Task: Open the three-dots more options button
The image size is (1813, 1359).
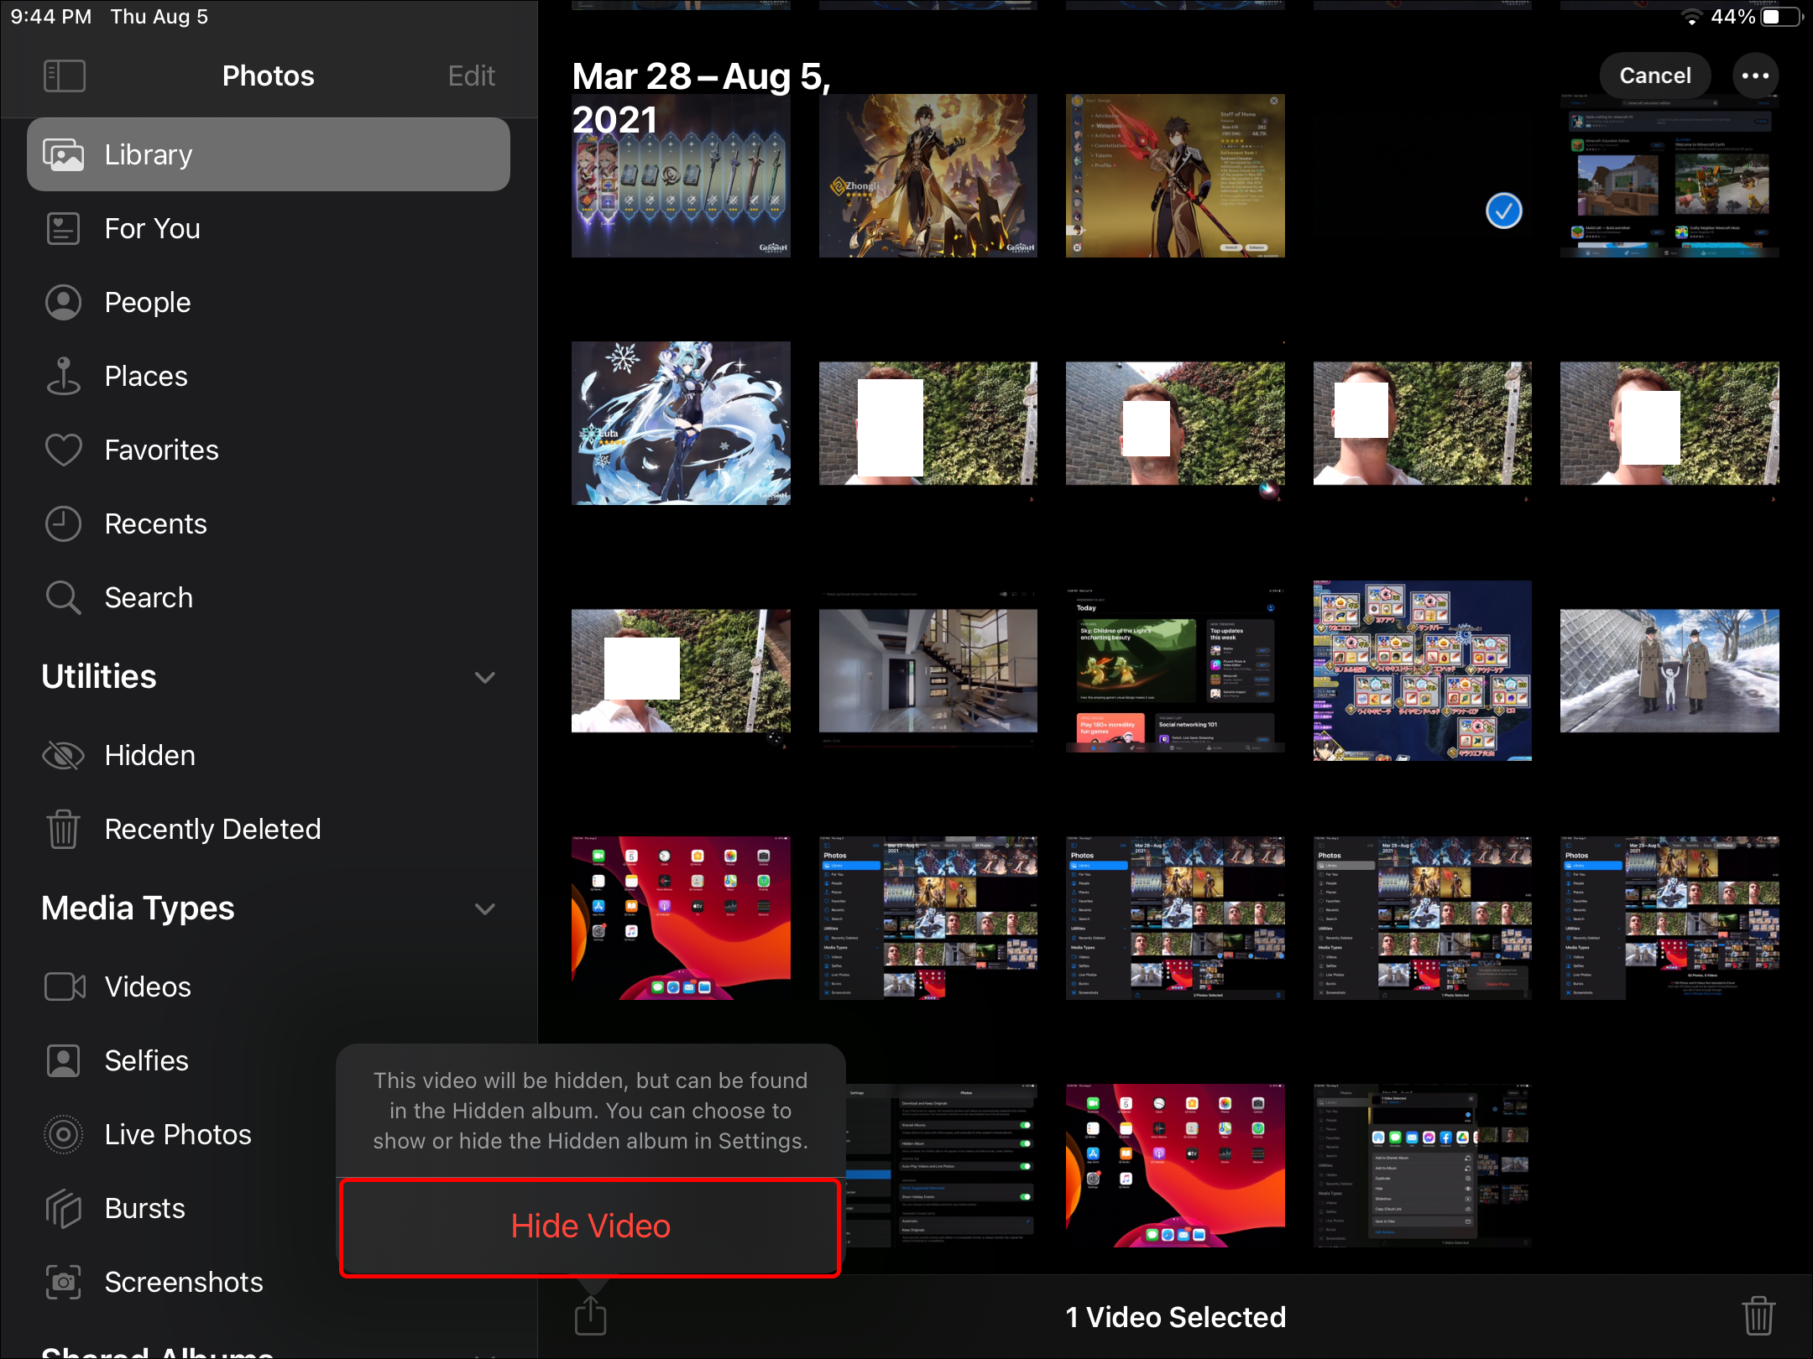Action: point(1755,75)
